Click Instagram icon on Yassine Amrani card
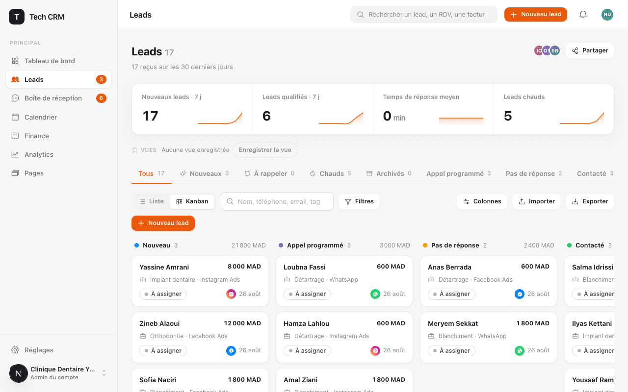 (x=231, y=294)
